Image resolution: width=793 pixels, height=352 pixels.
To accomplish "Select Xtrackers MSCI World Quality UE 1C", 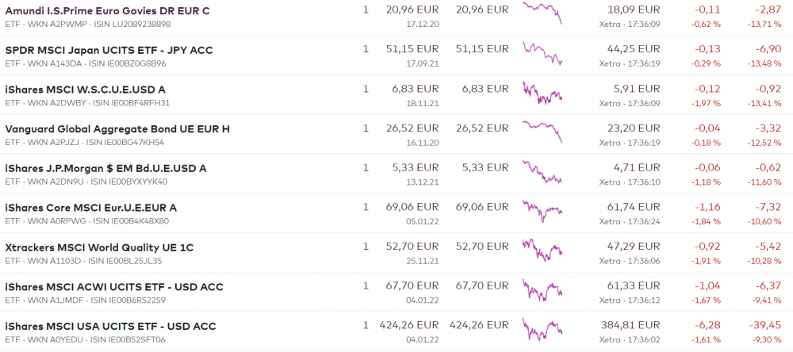I will coord(99,247).
